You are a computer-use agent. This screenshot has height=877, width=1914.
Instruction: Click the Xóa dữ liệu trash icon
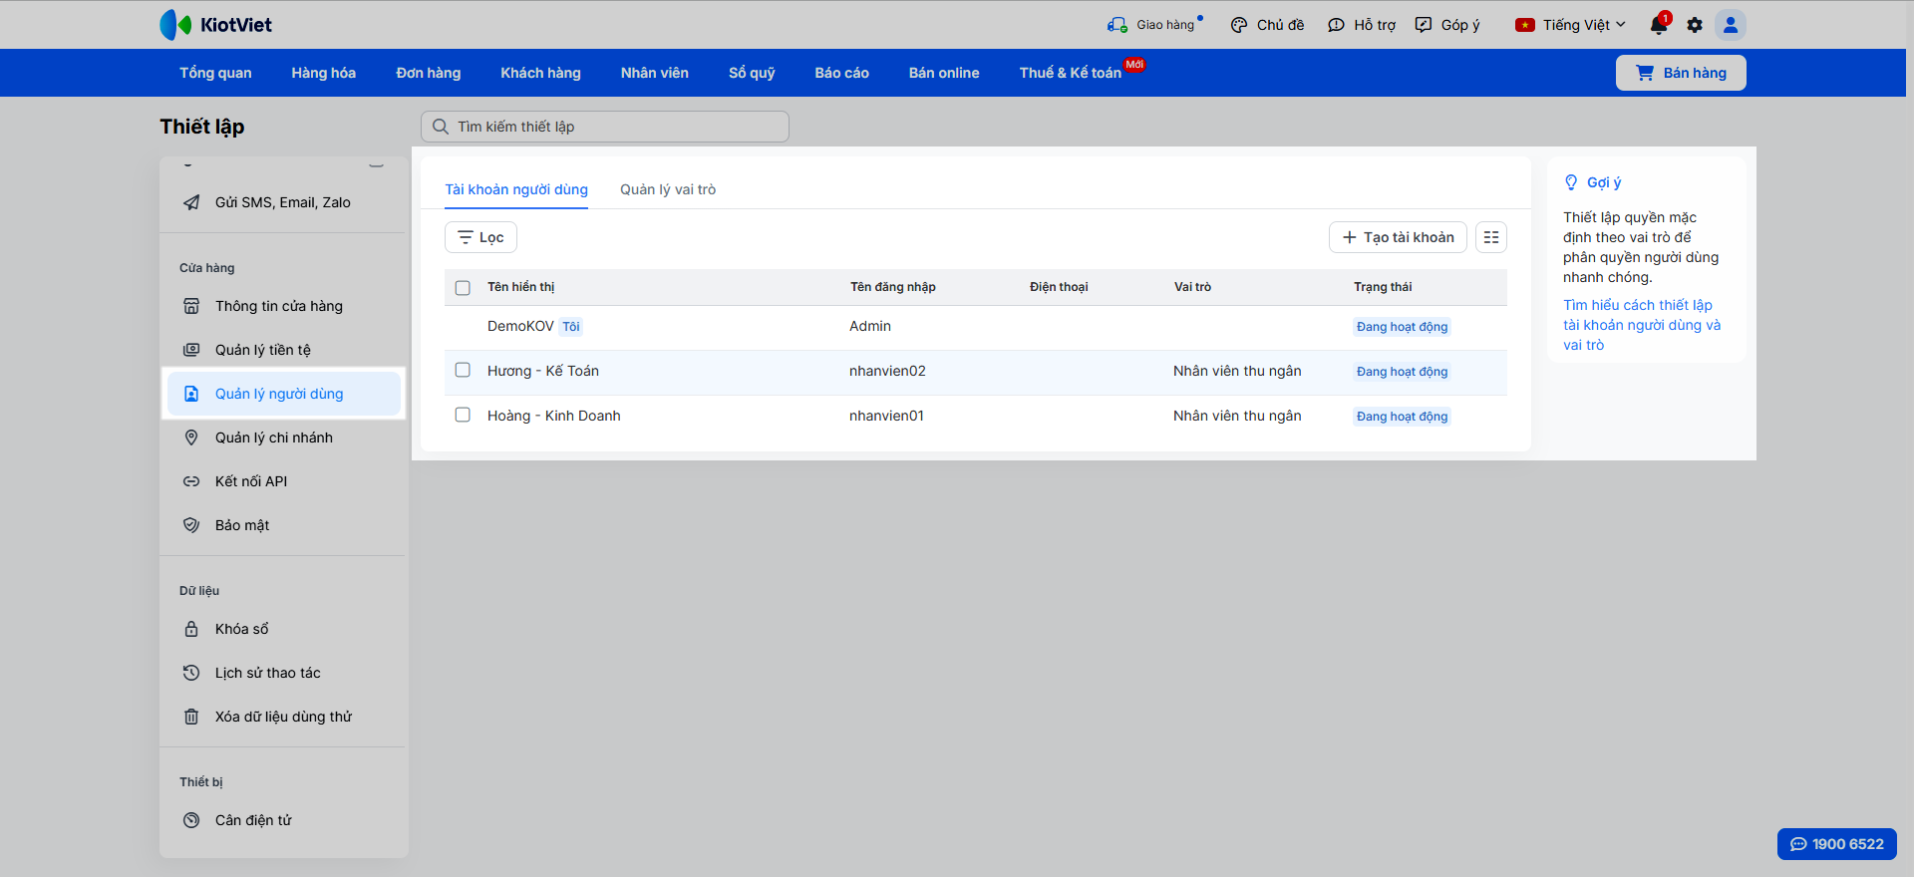[191, 717]
